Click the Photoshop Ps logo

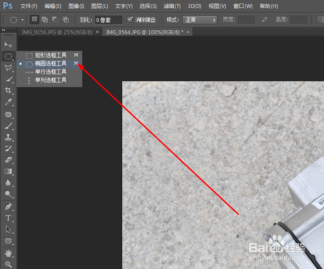click(x=8, y=6)
